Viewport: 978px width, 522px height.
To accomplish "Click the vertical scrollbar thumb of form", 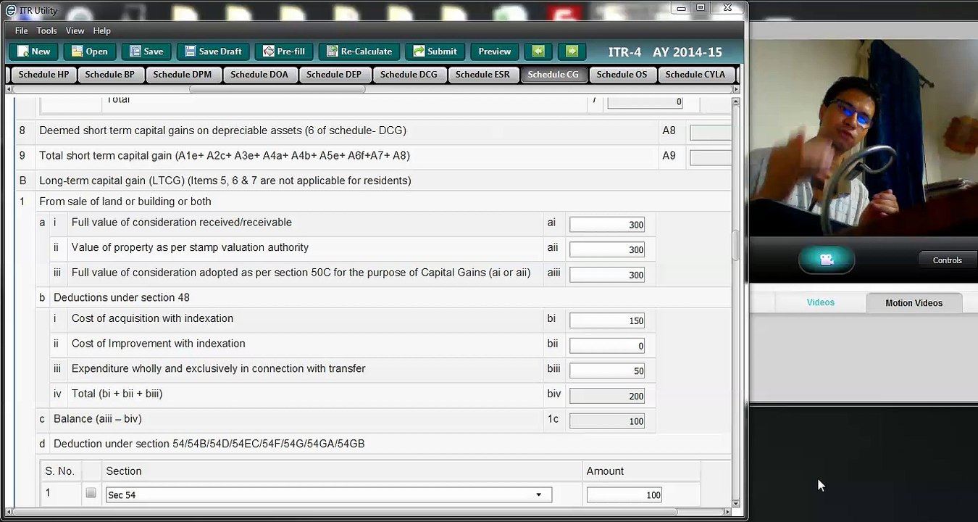I will [736, 245].
